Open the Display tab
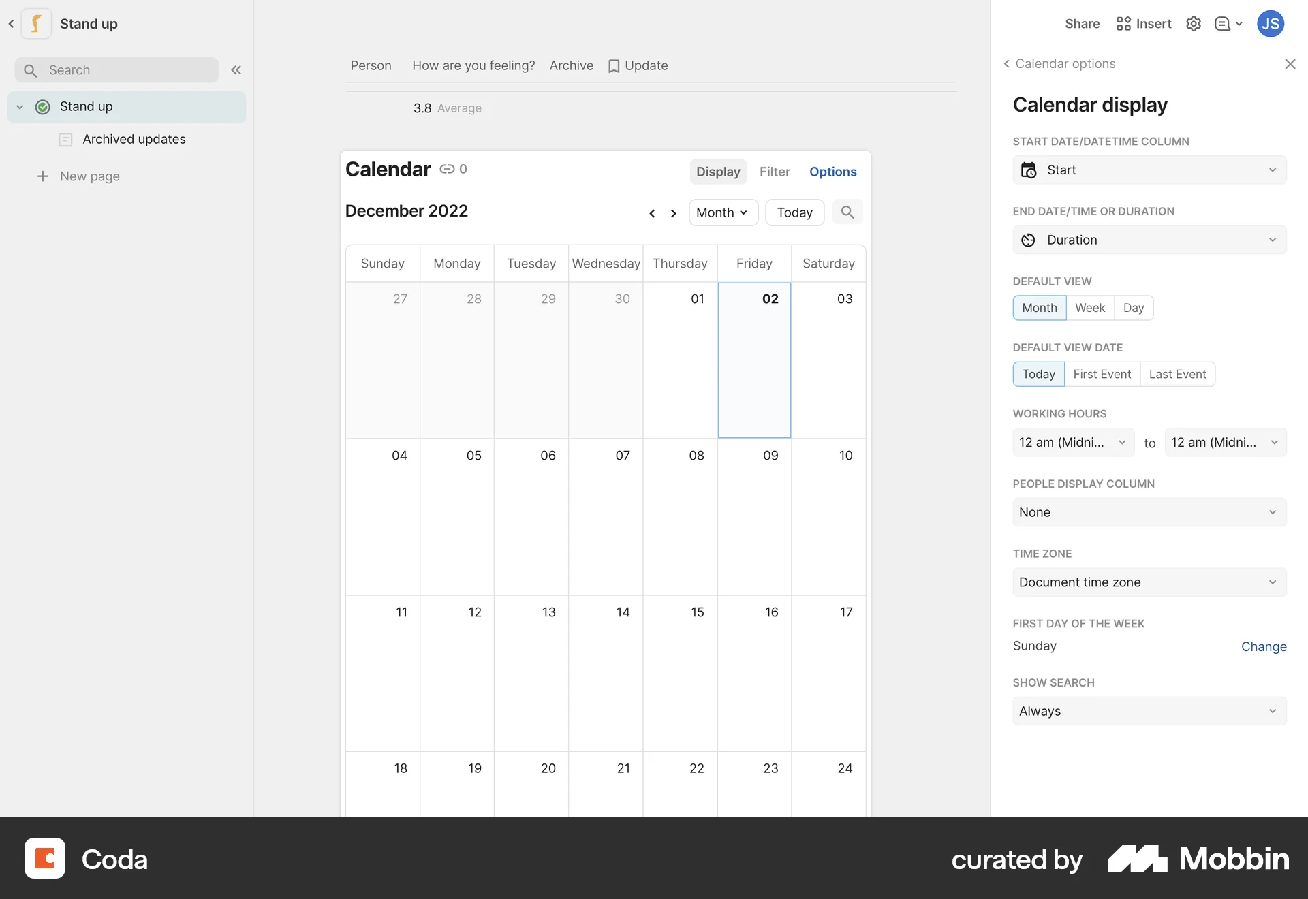Screen dimensions: 1308x899 (x=717, y=171)
